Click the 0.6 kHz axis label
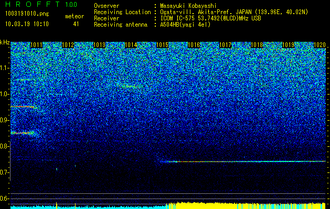The image size is (330, 209). coord(4,199)
